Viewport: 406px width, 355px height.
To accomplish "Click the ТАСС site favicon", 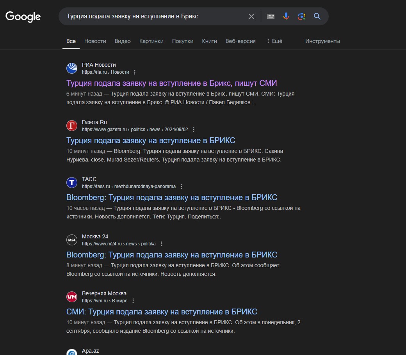I will tap(72, 183).
